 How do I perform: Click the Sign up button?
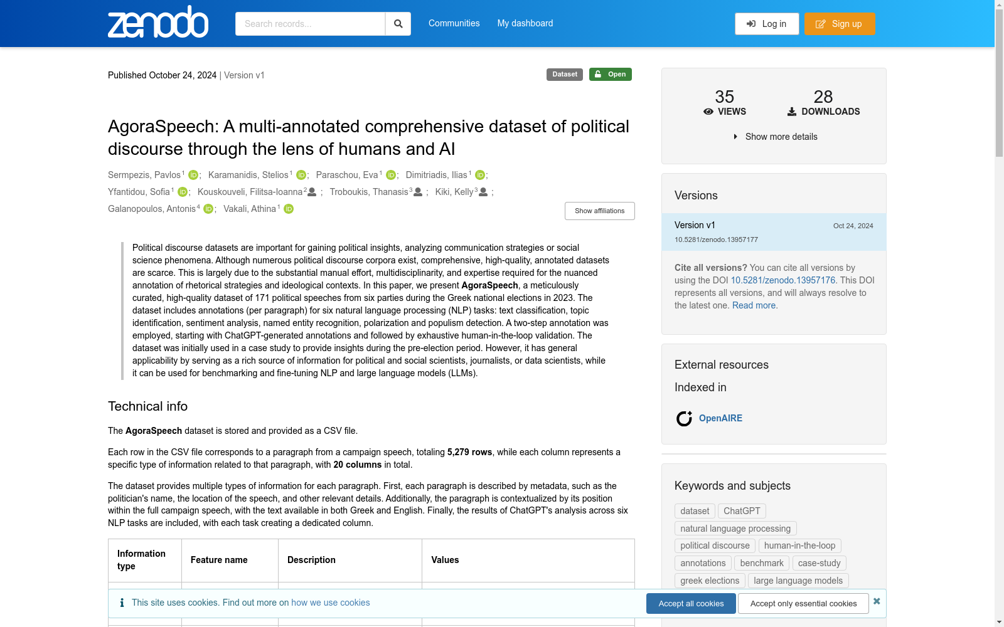(840, 24)
